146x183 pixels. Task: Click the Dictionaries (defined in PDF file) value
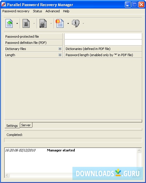[x=88, y=49]
